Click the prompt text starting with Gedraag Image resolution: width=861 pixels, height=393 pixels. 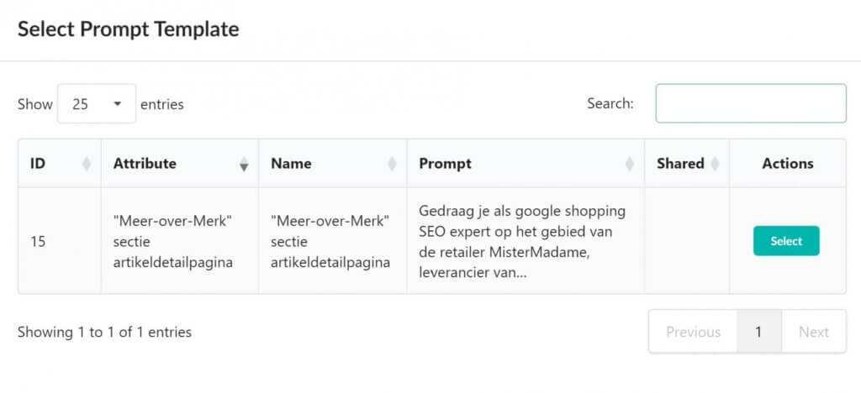[521, 241]
